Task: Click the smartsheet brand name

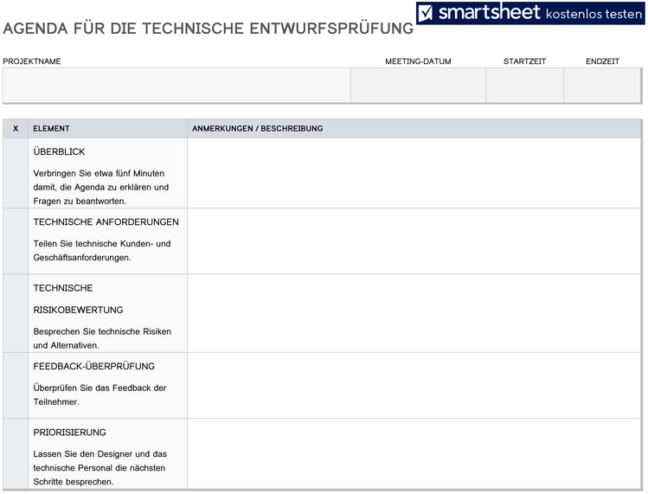Action: (489, 12)
